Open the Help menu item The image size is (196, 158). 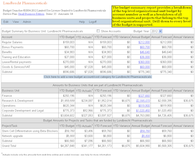pos(82,22)
